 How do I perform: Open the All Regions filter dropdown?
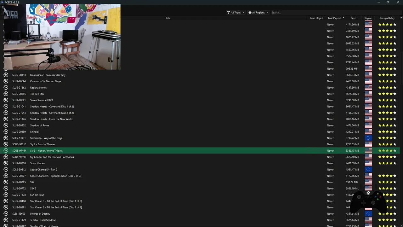pyautogui.click(x=258, y=13)
